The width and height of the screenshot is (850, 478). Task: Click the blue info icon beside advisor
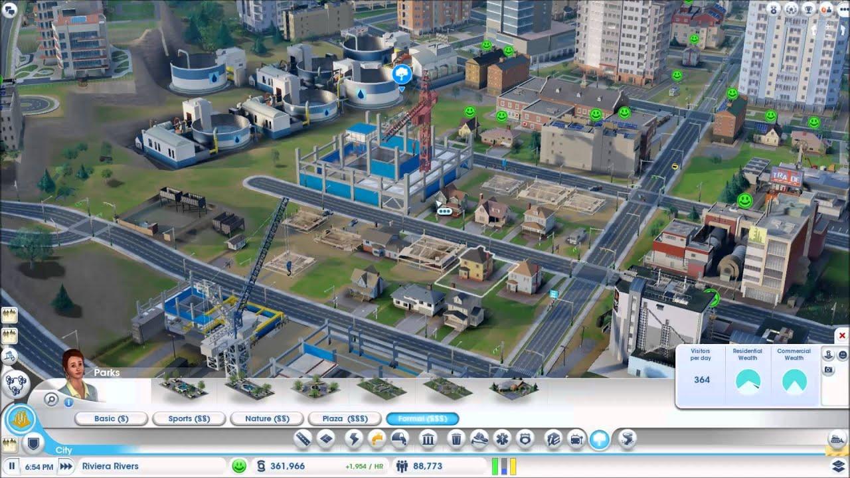(68, 402)
